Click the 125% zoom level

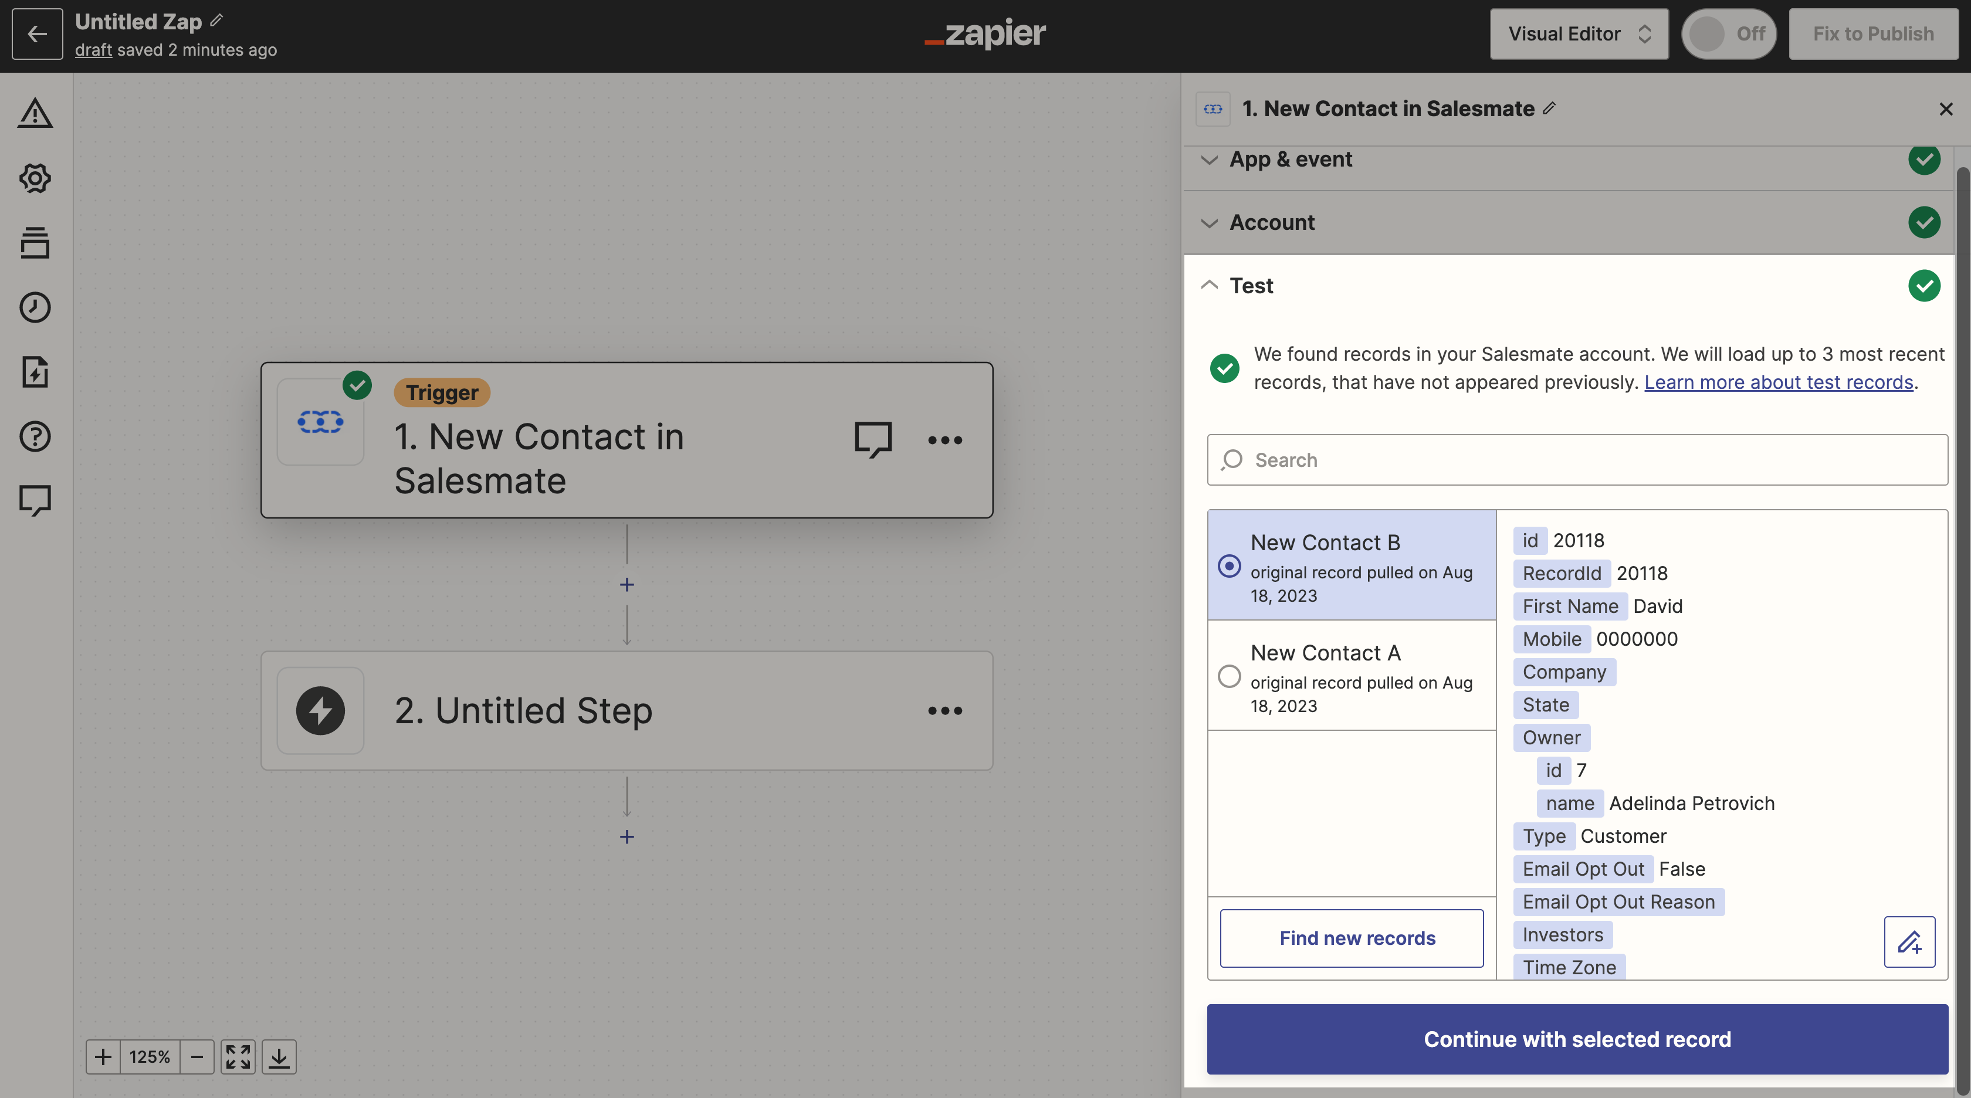150,1057
